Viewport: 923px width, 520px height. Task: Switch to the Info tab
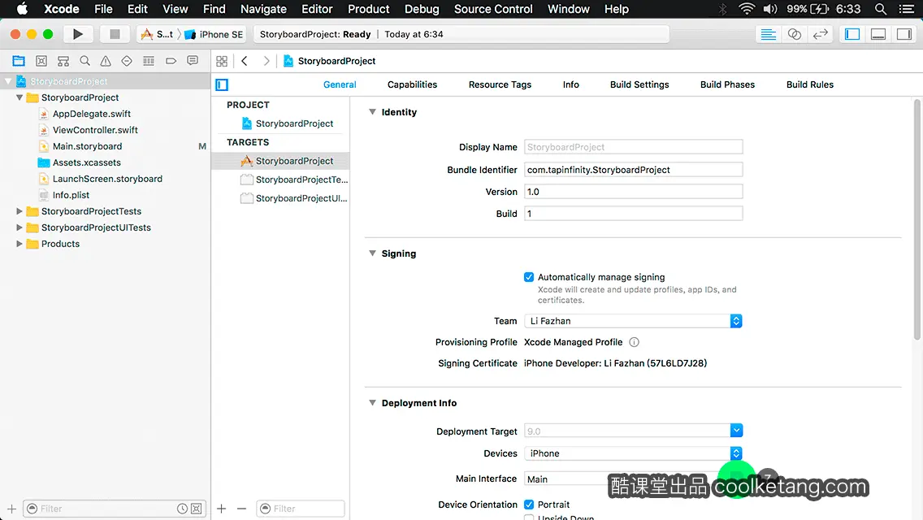570,84
